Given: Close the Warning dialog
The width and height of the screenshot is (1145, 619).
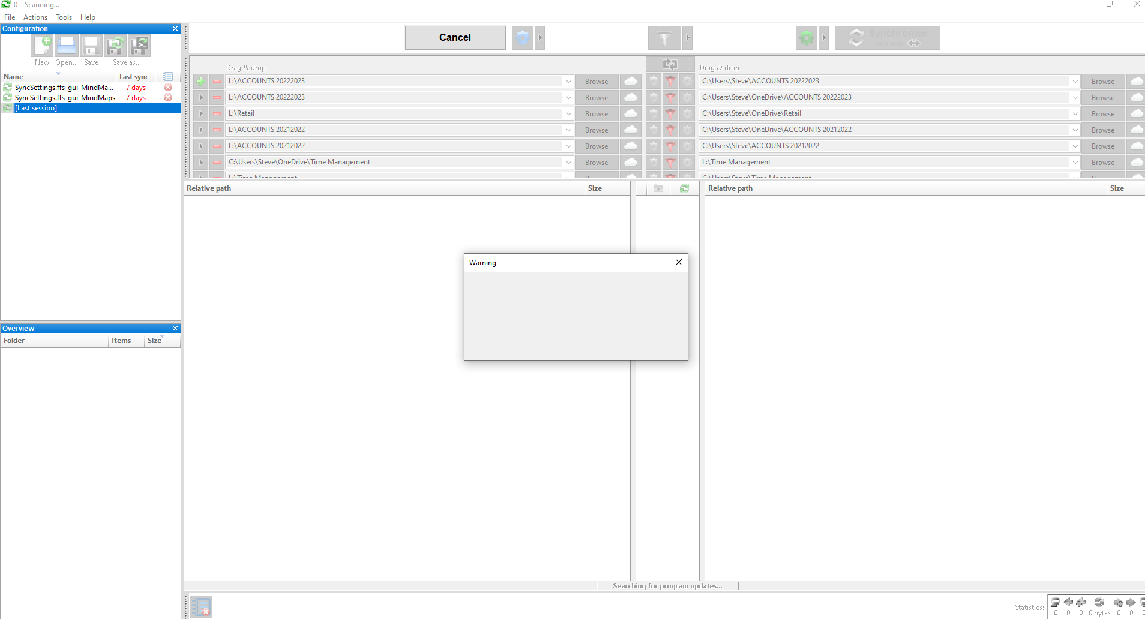Looking at the screenshot, I should pyautogui.click(x=679, y=262).
